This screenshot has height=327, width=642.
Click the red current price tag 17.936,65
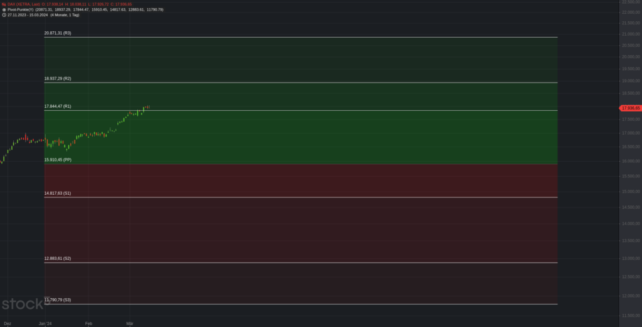click(630, 108)
